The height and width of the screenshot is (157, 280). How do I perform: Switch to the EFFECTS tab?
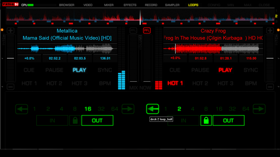tap(130, 5)
